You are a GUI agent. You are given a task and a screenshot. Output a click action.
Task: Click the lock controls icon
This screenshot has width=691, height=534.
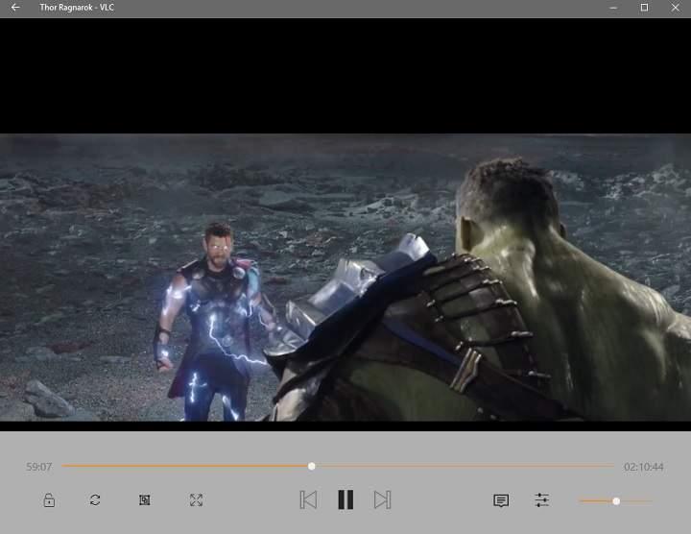[48, 500]
